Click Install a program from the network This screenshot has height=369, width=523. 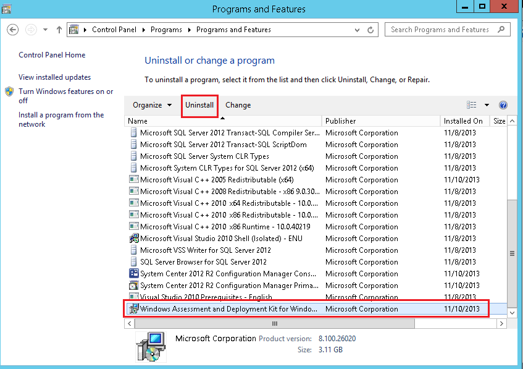[61, 119]
